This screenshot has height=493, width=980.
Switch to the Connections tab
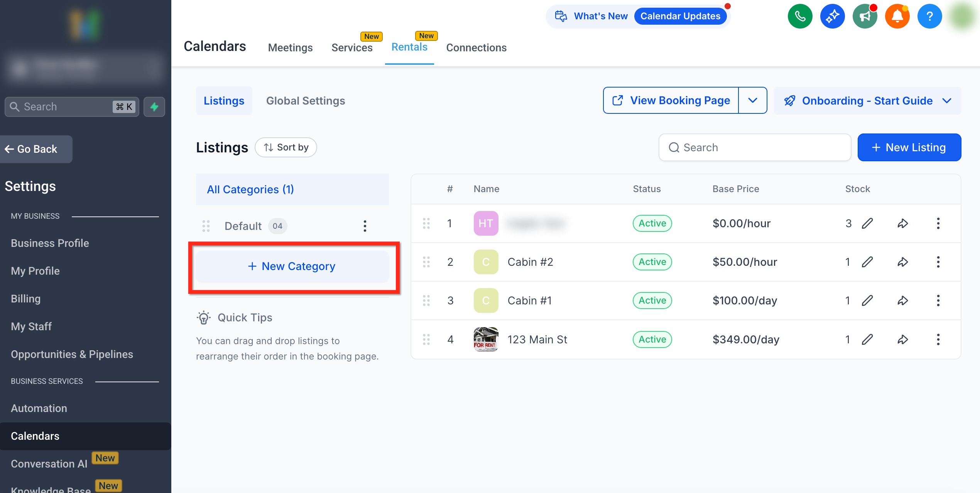tap(476, 47)
